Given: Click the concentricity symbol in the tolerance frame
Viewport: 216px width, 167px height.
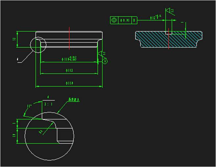Looking at the screenshot, I should pyautogui.click(x=114, y=20).
